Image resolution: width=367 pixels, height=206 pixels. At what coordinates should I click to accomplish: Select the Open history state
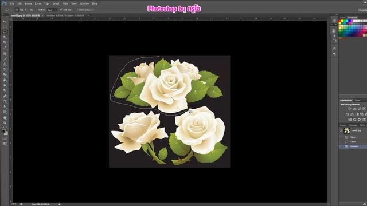[353, 137]
